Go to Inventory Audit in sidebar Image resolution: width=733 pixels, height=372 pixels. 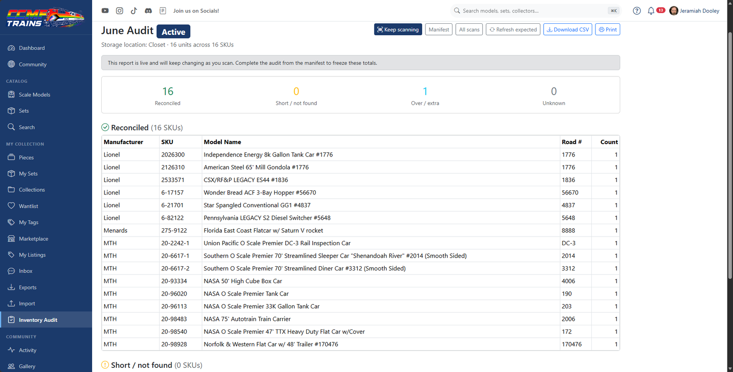[x=46, y=320]
